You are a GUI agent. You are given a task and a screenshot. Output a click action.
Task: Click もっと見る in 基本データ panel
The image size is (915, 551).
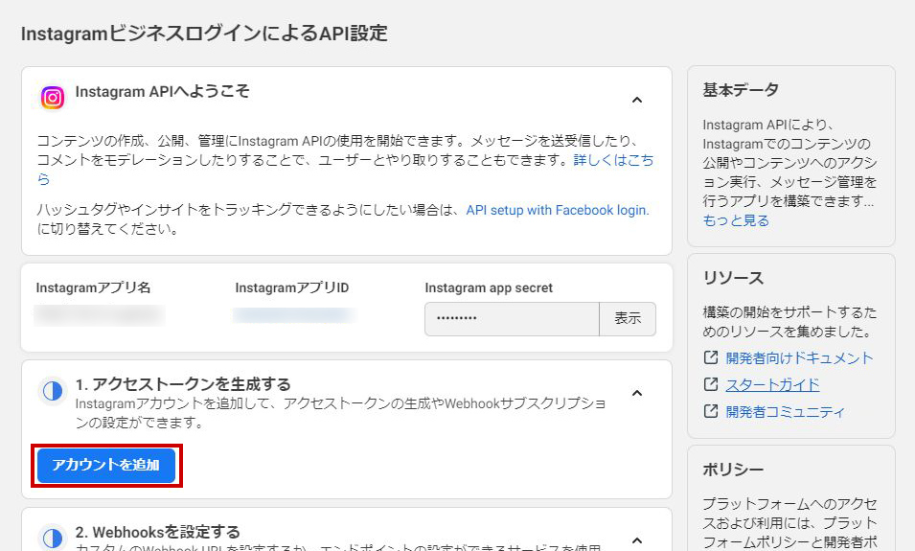[x=736, y=220]
